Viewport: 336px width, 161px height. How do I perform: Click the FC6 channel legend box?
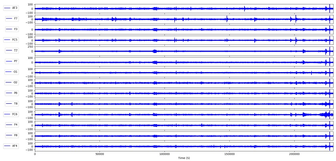11,114
